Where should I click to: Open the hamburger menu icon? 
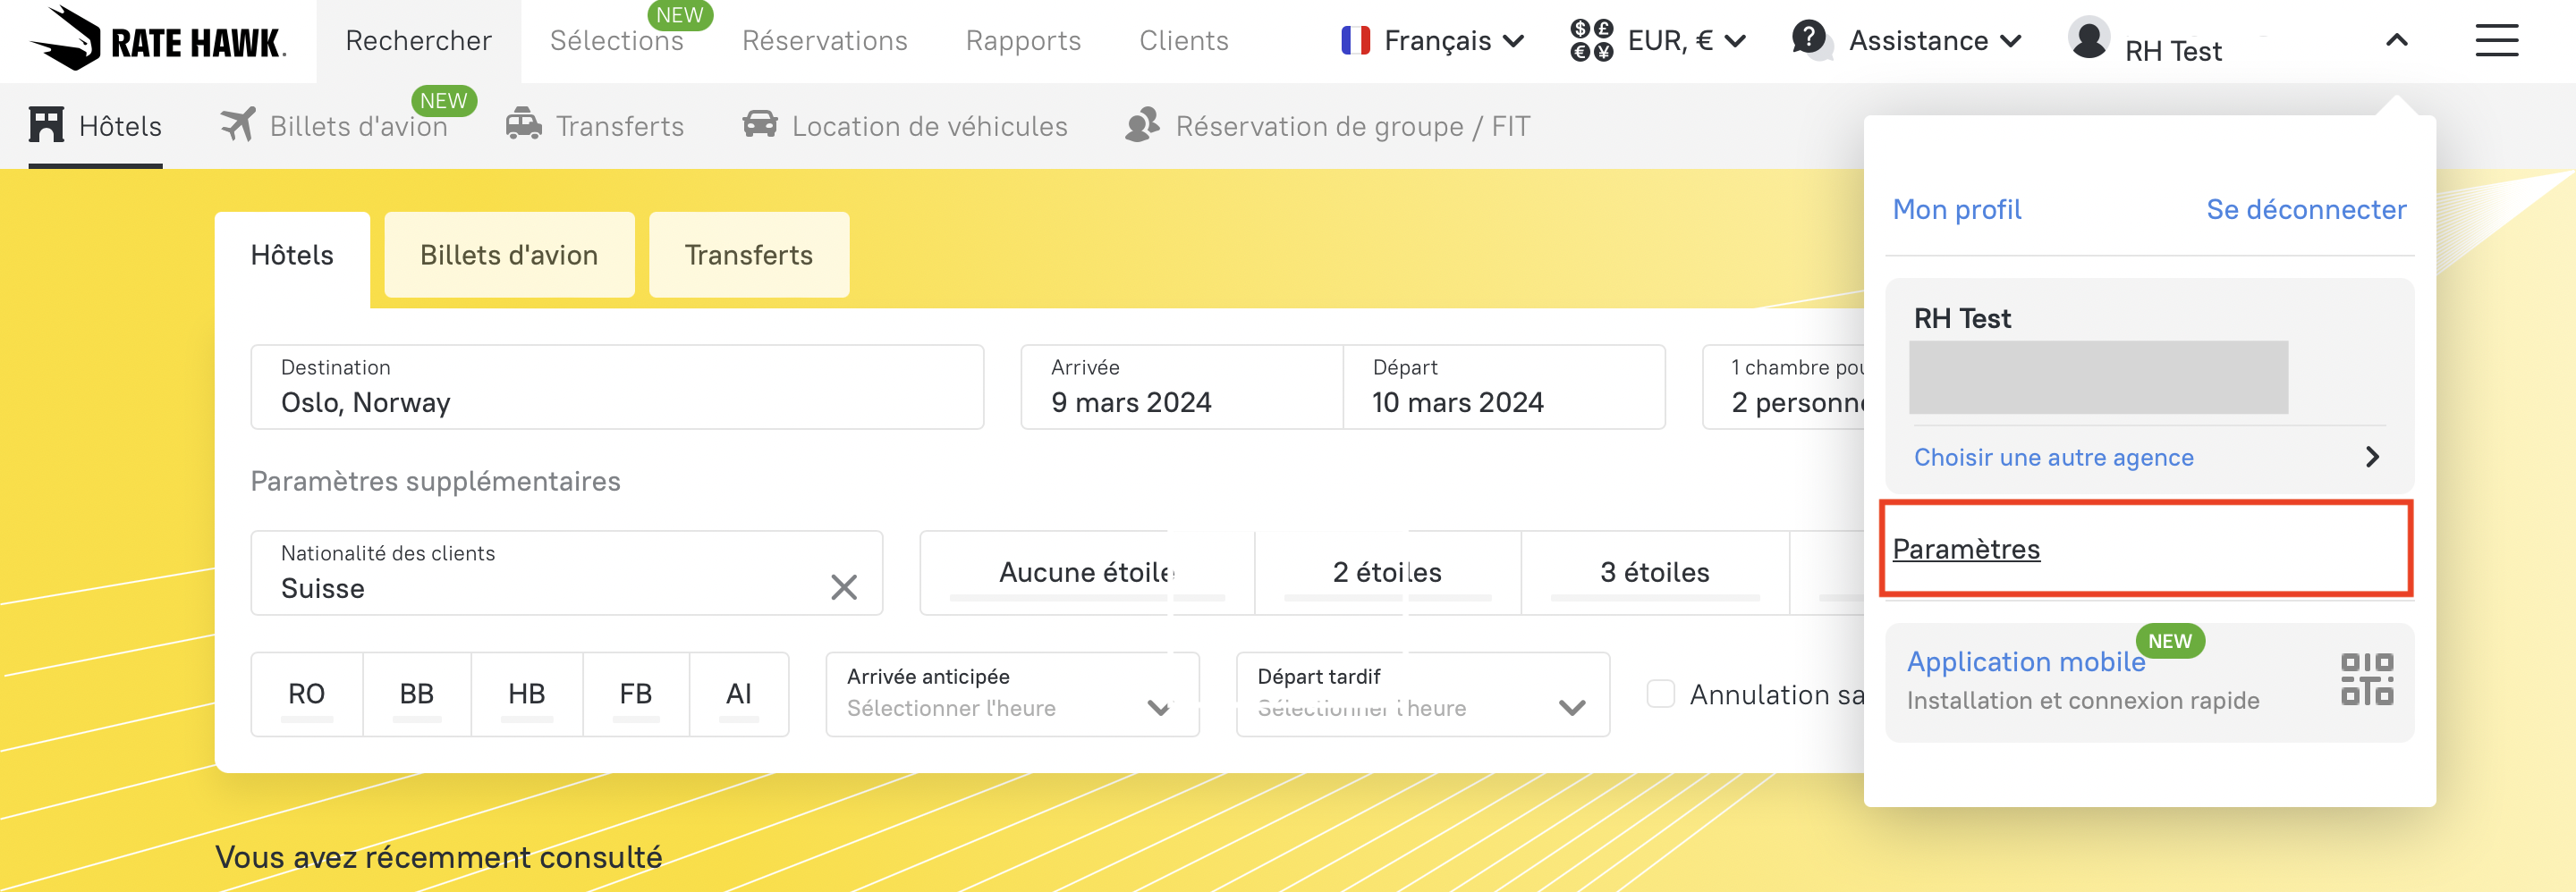2496,41
